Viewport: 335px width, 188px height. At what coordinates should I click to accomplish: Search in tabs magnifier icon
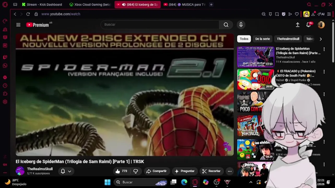309,4
